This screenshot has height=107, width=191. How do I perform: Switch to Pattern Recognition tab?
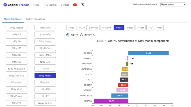[x=35, y=19]
